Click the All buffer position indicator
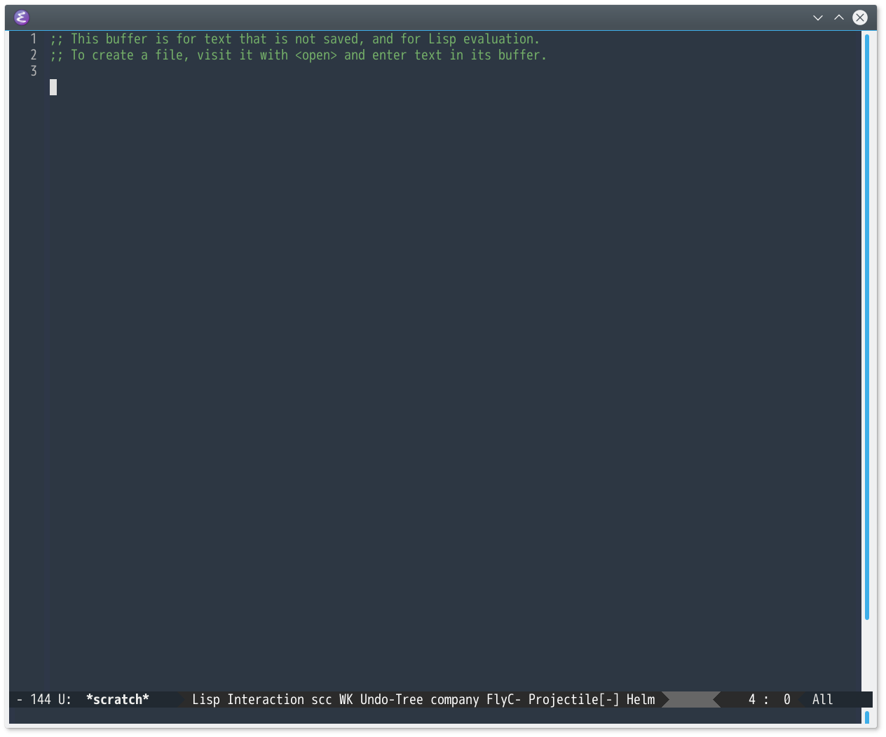 (822, 699)
